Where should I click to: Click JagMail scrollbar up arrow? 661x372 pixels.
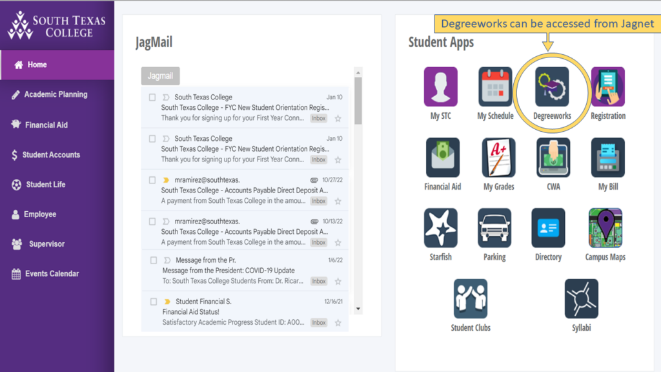tap(358, 72)
